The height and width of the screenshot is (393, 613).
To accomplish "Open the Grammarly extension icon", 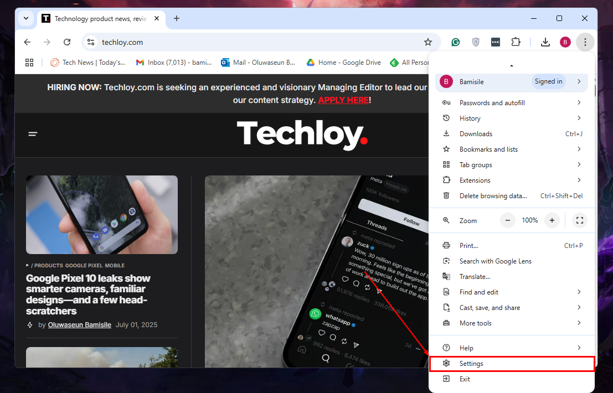I will click(455, 42).
